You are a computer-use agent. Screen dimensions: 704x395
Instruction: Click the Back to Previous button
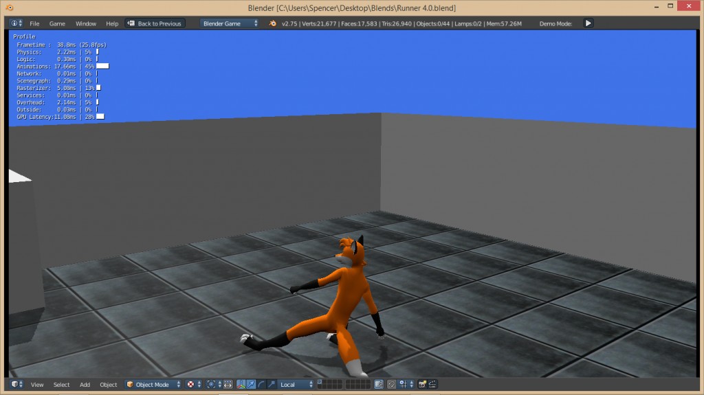point(155,24)
